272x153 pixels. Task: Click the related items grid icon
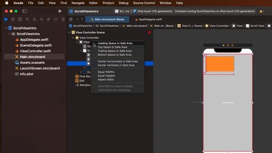tap(71, 19)
